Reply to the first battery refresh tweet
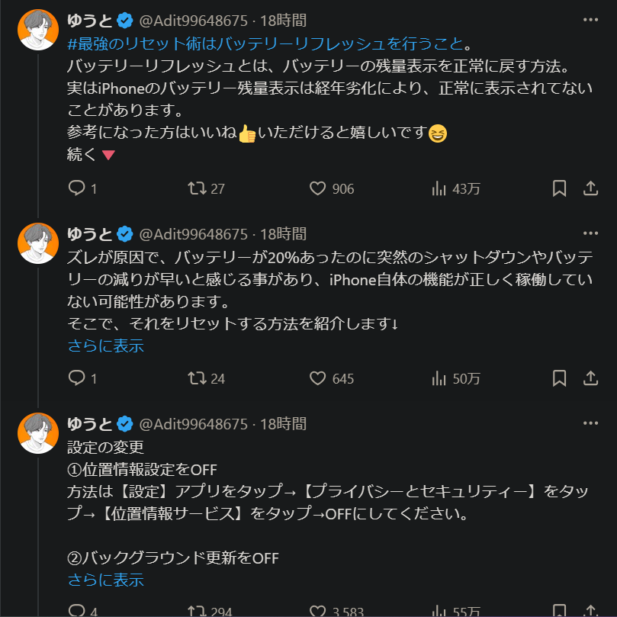 pos(77,188)
